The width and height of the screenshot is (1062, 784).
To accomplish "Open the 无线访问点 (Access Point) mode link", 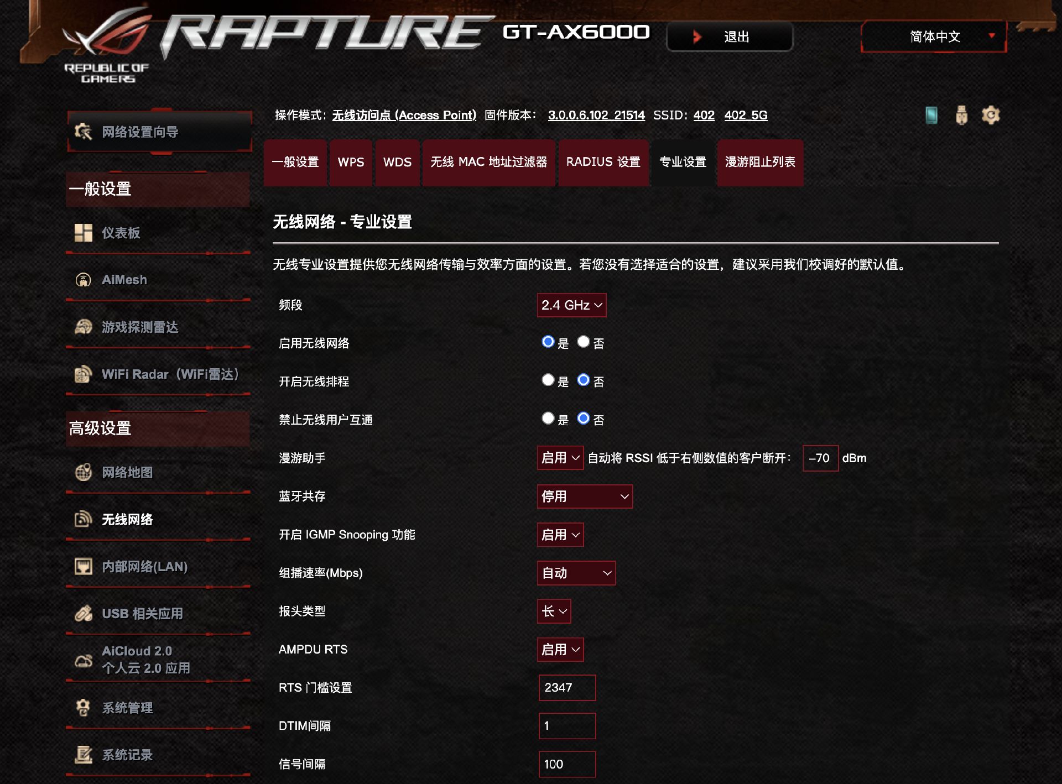I will [404, 115].
